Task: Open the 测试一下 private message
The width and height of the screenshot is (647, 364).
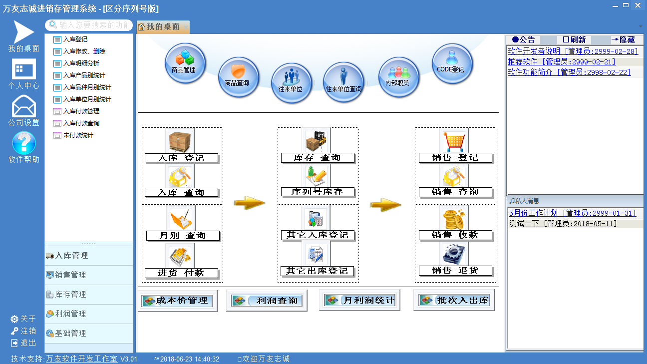Action: [x=563, y=224]
